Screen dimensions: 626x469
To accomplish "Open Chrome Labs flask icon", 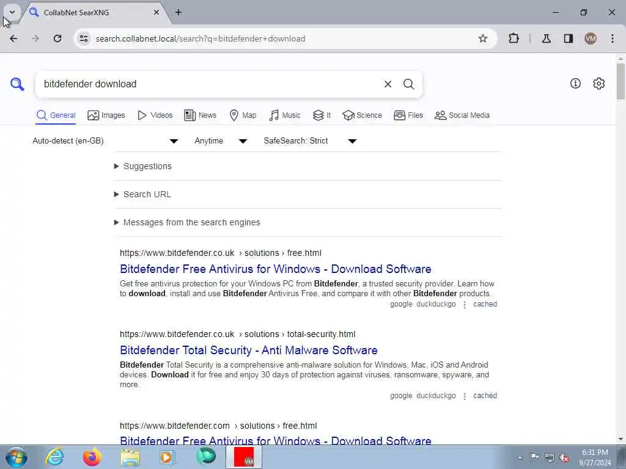I will point(547,38).
